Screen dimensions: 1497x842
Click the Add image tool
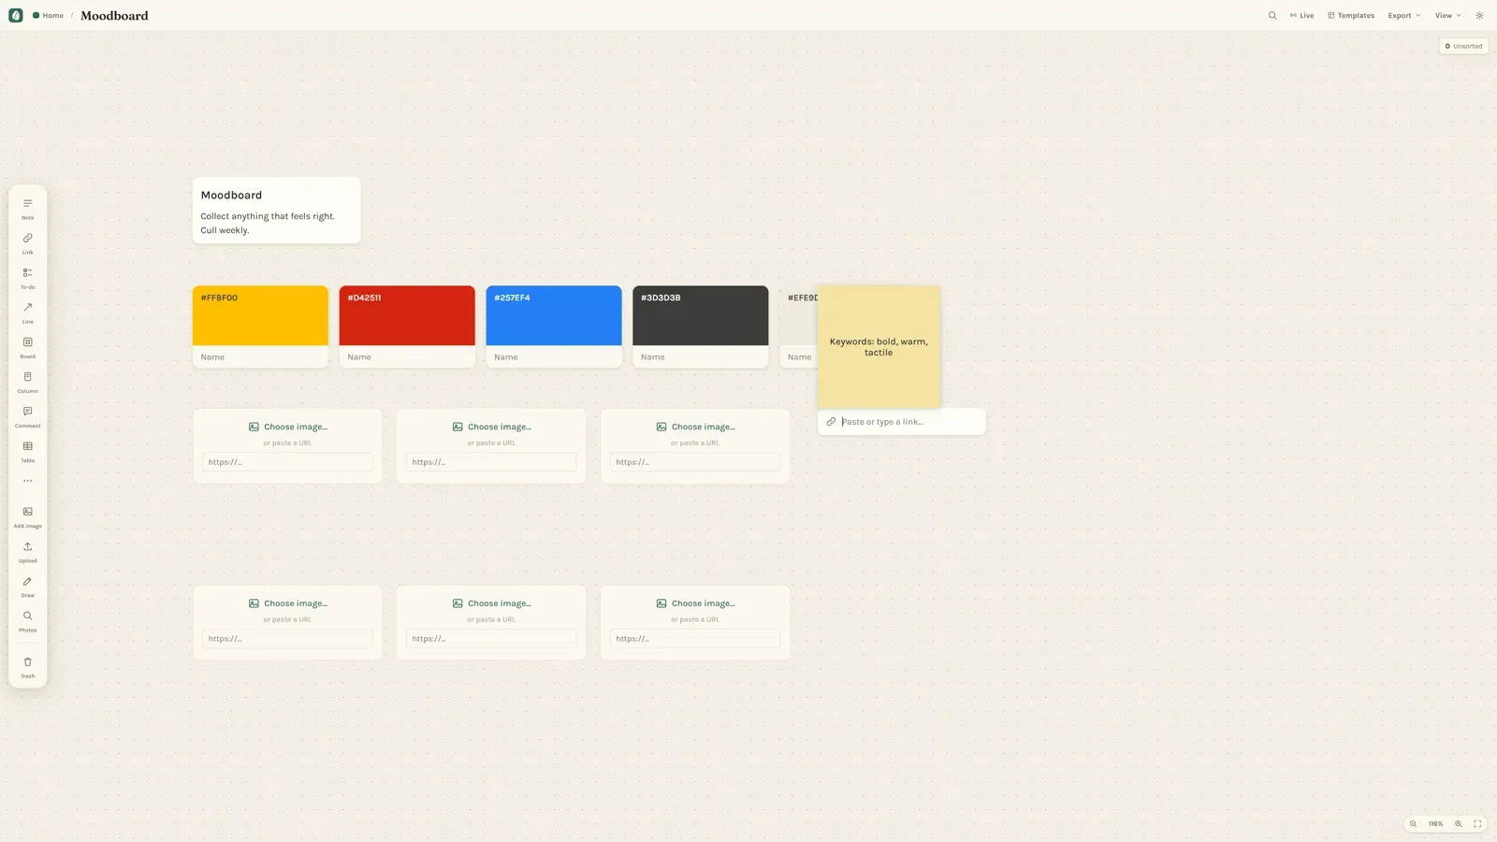click(27, 516)
